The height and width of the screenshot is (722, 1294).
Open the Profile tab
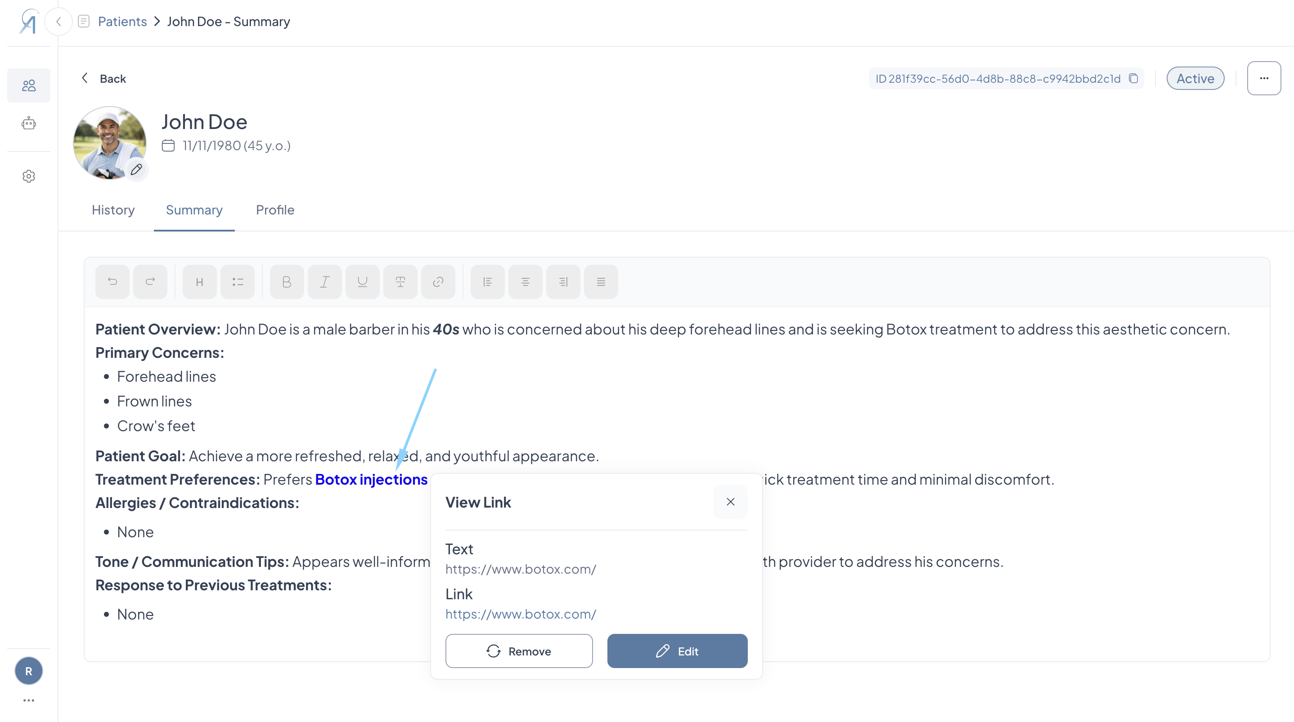275,210
